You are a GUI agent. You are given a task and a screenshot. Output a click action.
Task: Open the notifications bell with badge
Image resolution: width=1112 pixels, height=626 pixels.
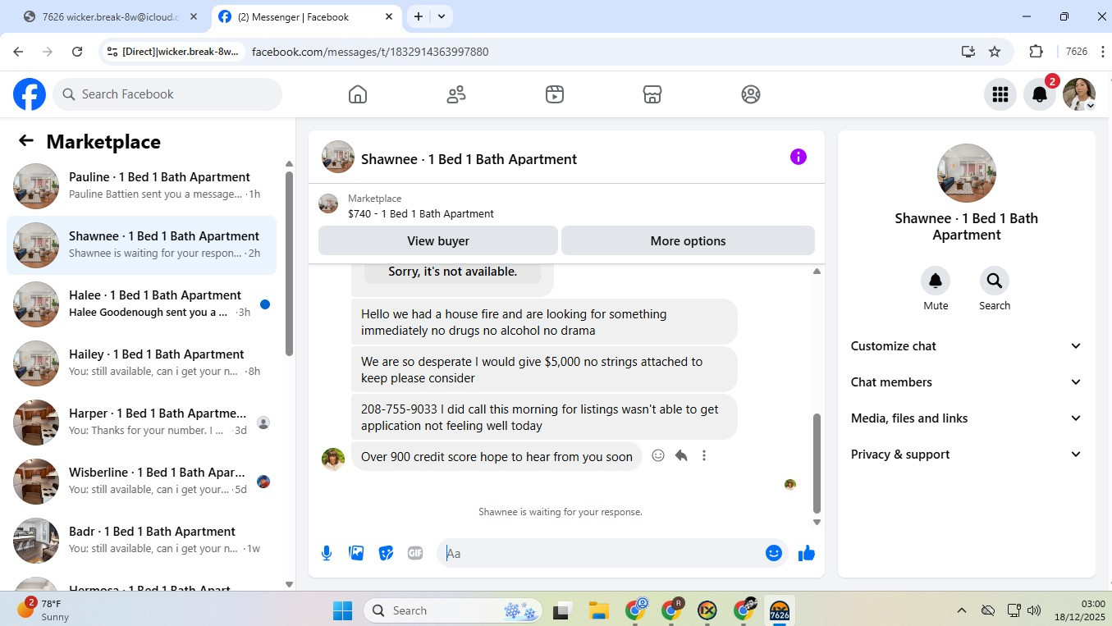[1040, 94]
